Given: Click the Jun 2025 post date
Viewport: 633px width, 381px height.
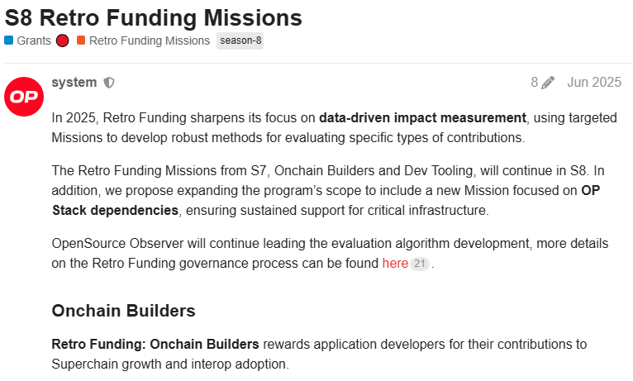Looking at the screenshot, I should (x=594, y=83).
